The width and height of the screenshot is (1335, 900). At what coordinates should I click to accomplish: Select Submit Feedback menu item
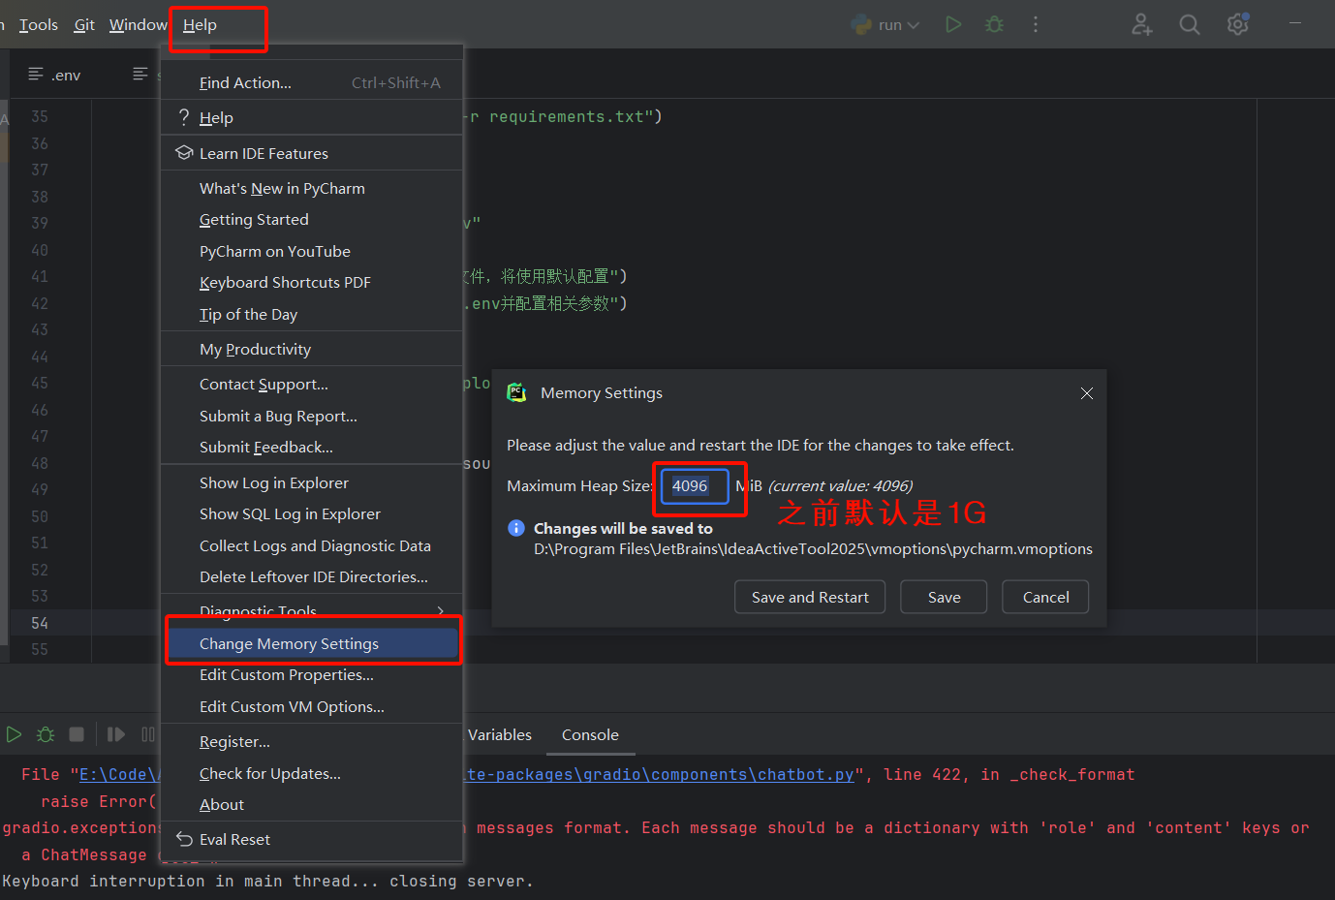[x=312, y=447]
